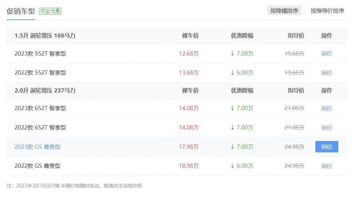Viewport: 352px width, 197px height.
Task: Click 询价 for 2022款 652T 智享型
Action: [326, 128]
